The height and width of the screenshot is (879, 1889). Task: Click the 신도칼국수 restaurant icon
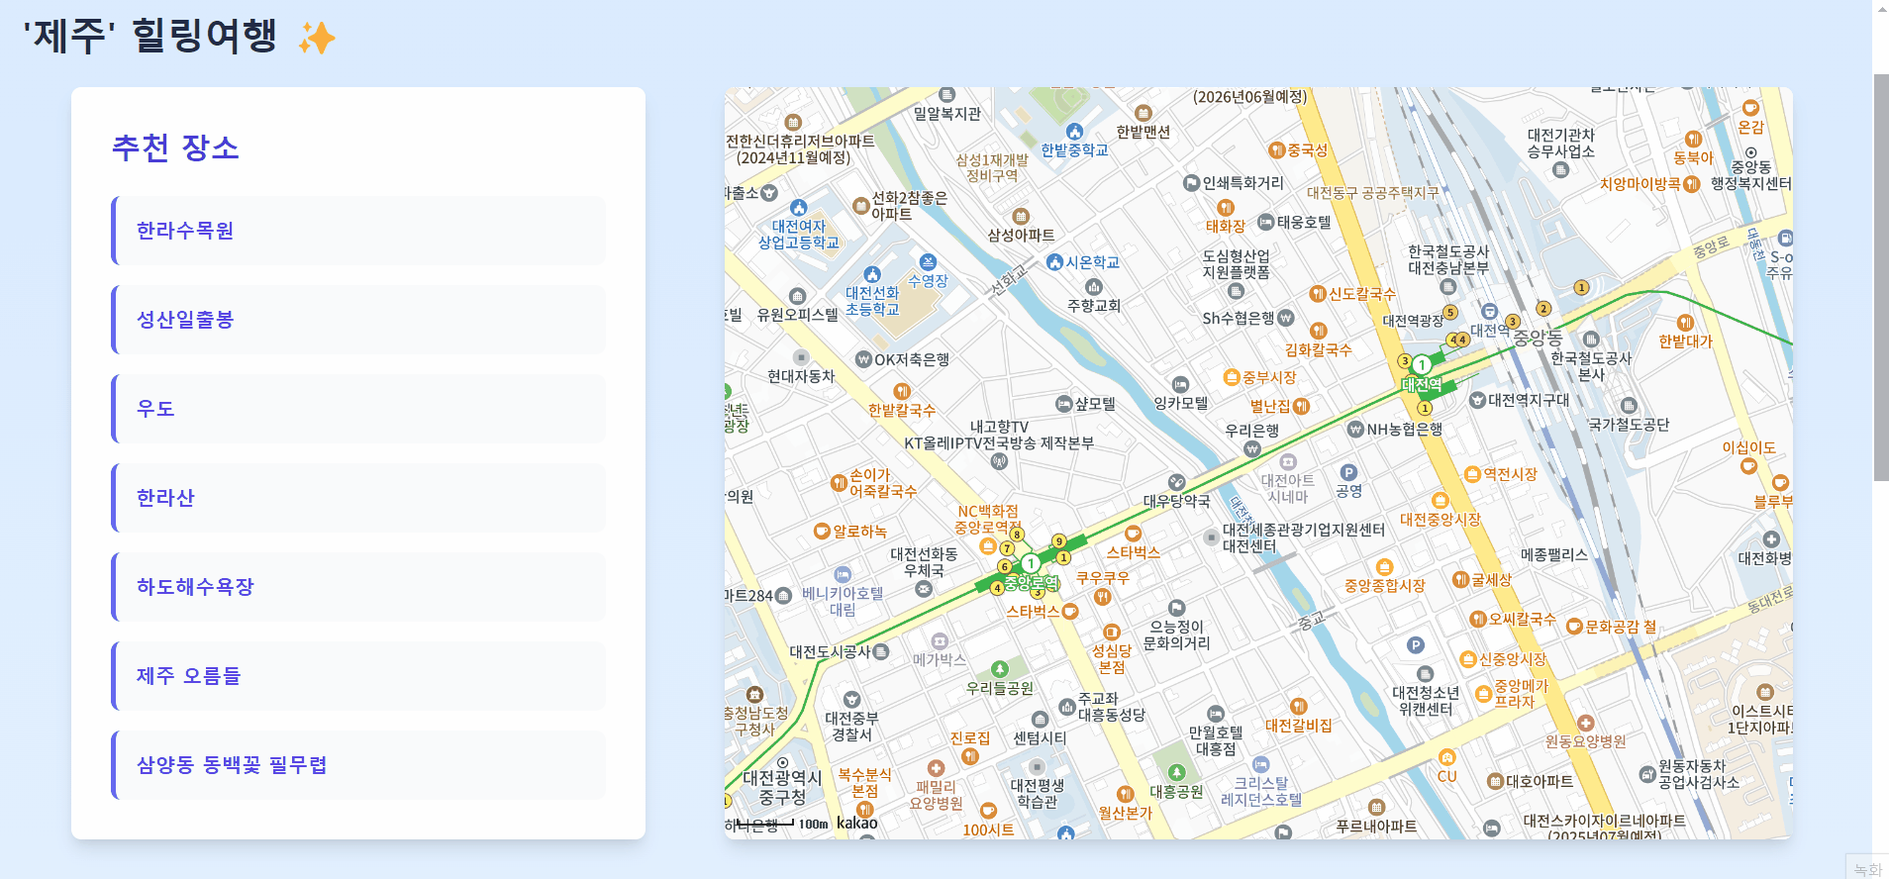(x=1318, y=294)
